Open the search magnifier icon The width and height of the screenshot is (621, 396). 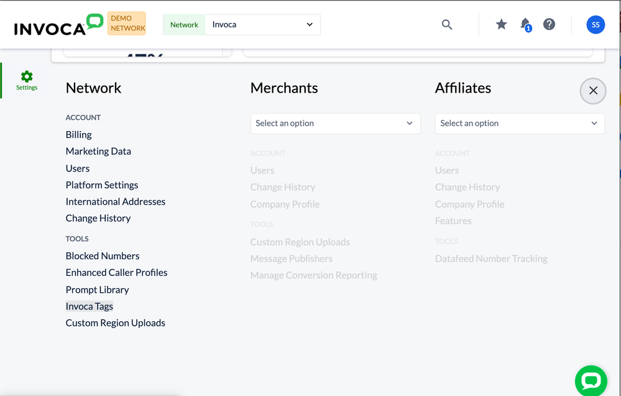447,24
